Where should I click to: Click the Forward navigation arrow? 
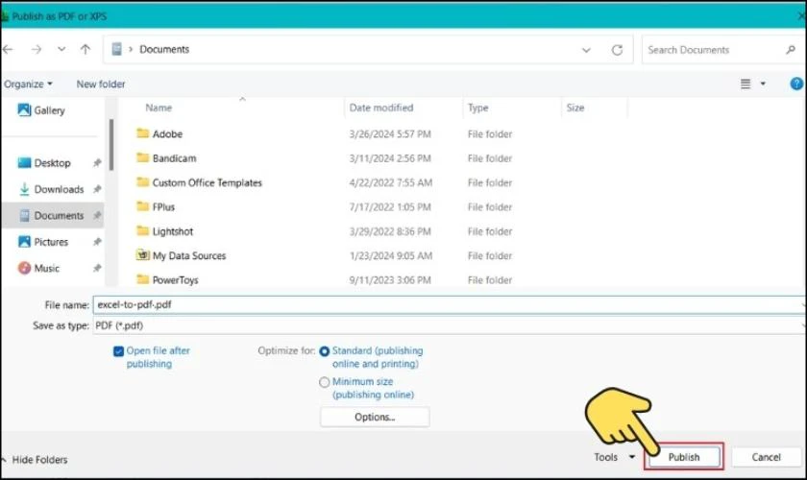pos(37,49)
